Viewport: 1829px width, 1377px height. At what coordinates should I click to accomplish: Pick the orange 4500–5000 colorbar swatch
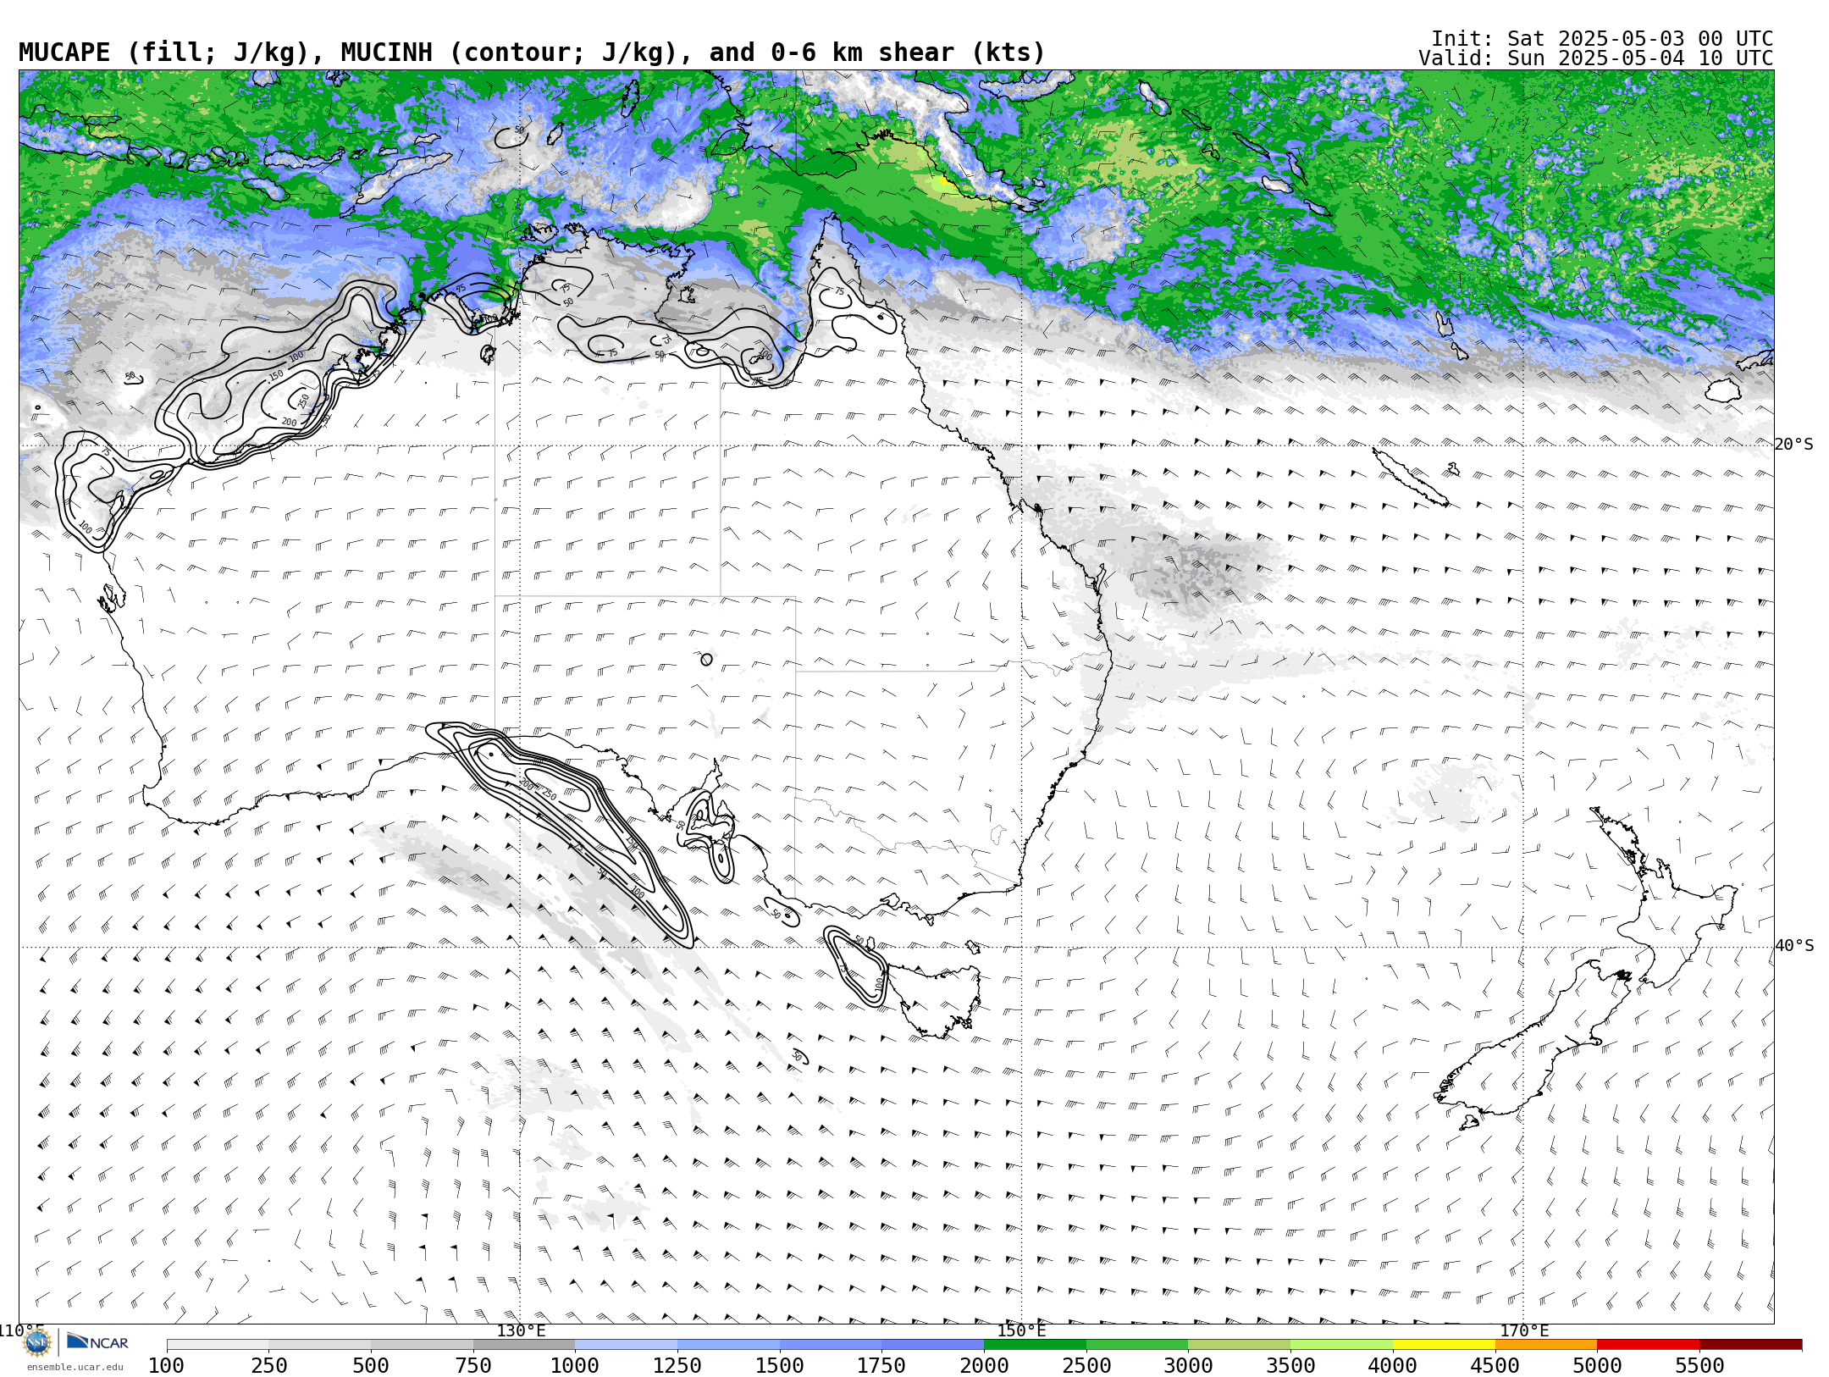tap(1546, 1345)
